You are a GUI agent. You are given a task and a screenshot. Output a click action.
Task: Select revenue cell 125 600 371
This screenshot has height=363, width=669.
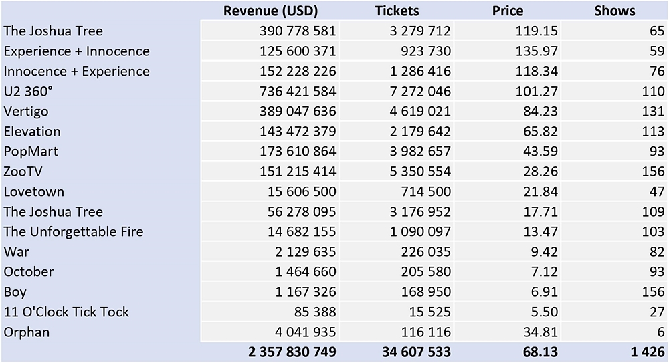[x=270, y=51]
